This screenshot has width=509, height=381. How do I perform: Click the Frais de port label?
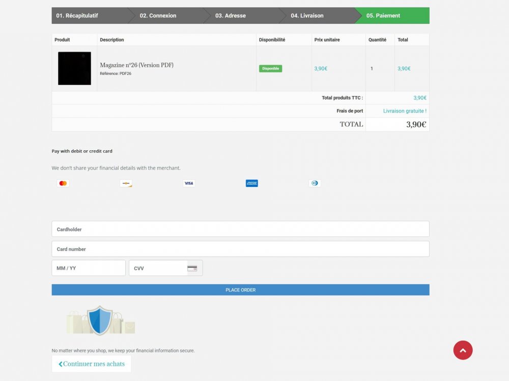pyautogui.click(x=350, y=111)
